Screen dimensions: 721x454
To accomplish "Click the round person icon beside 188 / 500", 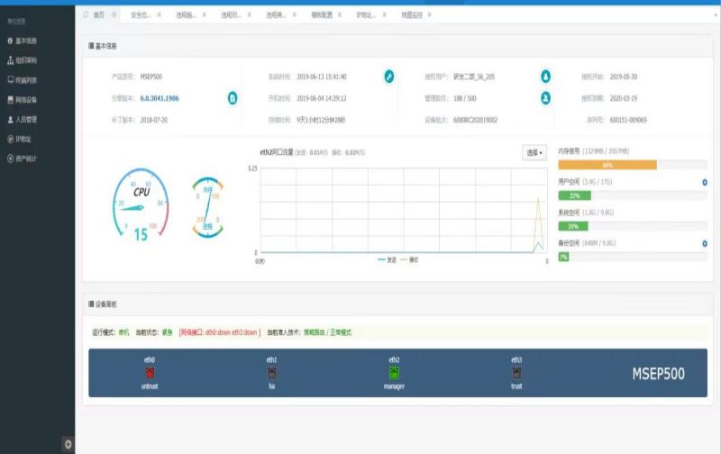I will point(545,98).
